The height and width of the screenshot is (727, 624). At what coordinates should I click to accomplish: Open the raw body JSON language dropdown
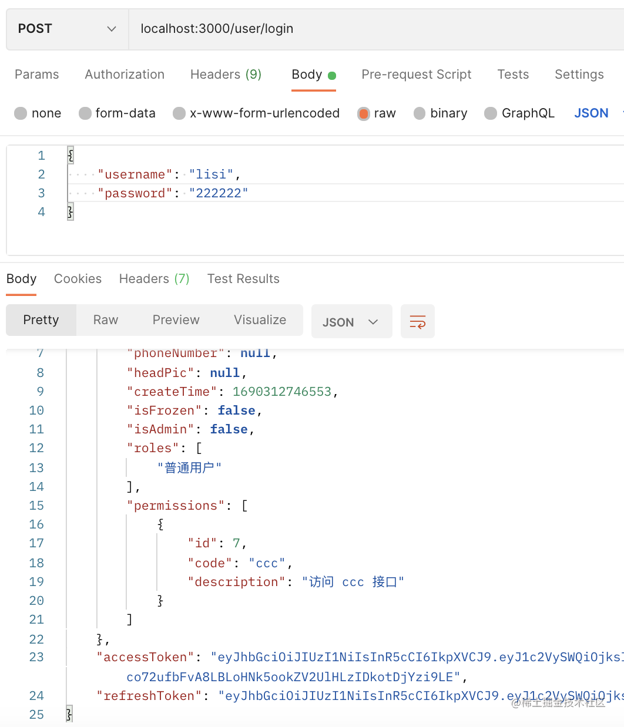[592, 113]
